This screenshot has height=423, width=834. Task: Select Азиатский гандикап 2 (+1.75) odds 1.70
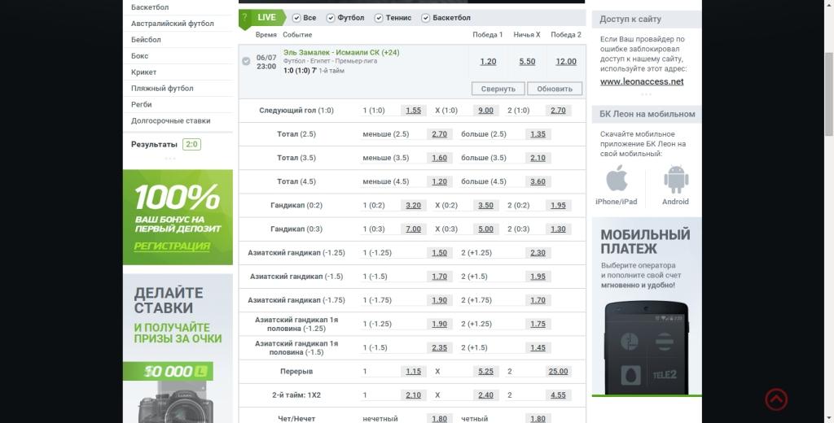[538, 299]
